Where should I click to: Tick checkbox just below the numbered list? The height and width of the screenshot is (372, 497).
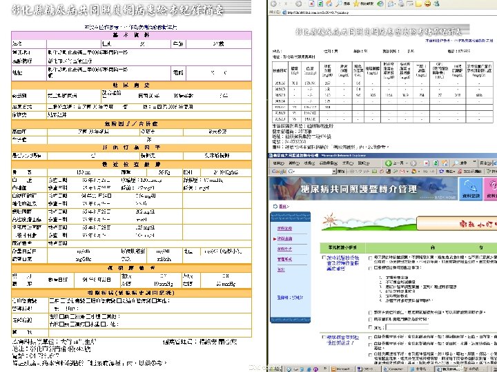click(370, 313)
